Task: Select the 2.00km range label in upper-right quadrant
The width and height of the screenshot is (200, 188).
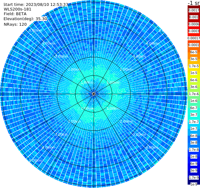Action: click(x=126, y=69)
